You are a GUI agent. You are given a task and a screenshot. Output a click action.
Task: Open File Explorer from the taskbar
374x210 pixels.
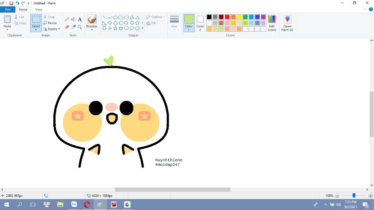click(60, 205)
